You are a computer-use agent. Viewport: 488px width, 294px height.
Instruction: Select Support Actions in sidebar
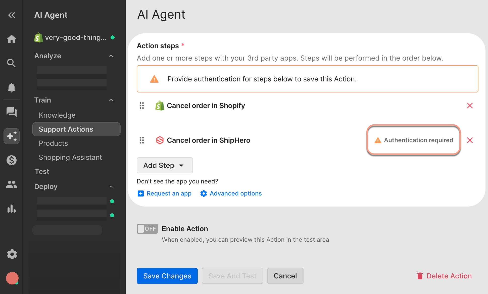(x=76, y=129)
